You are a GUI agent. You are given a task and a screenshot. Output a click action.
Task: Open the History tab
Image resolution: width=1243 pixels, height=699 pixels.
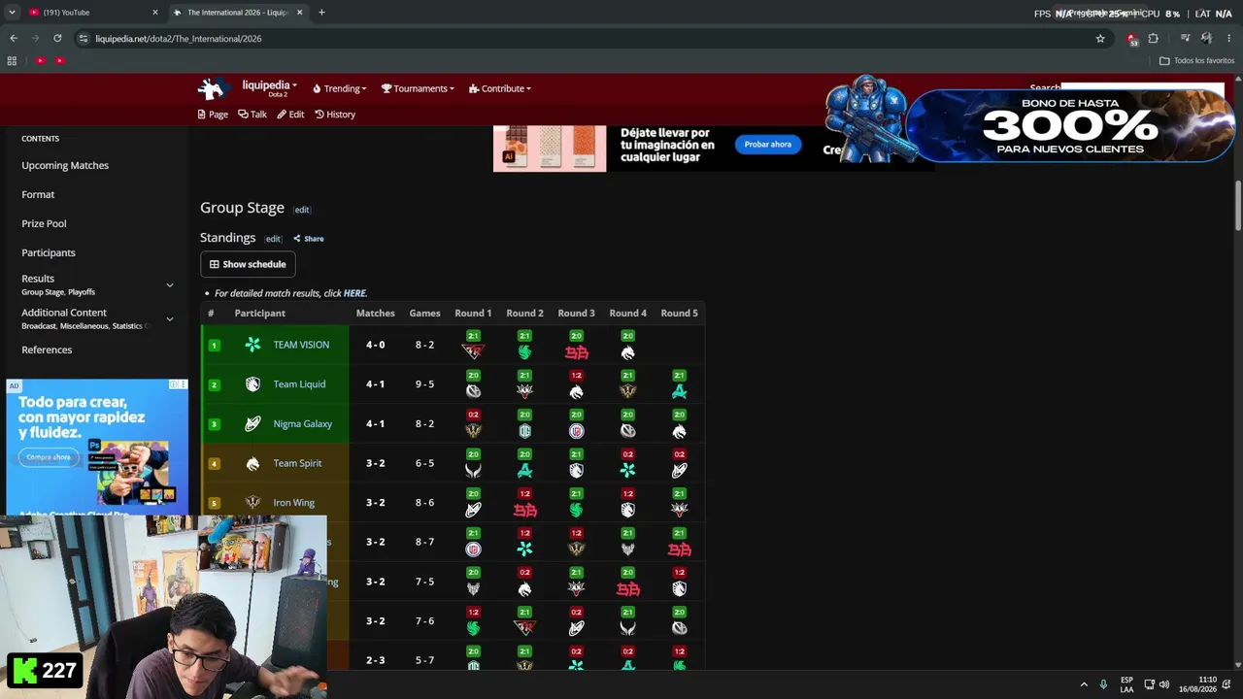pos(335,115)
